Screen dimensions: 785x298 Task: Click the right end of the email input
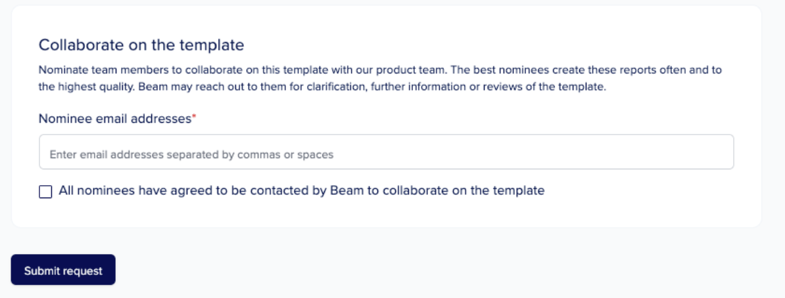pyautogui.click(x=720, y=152)
